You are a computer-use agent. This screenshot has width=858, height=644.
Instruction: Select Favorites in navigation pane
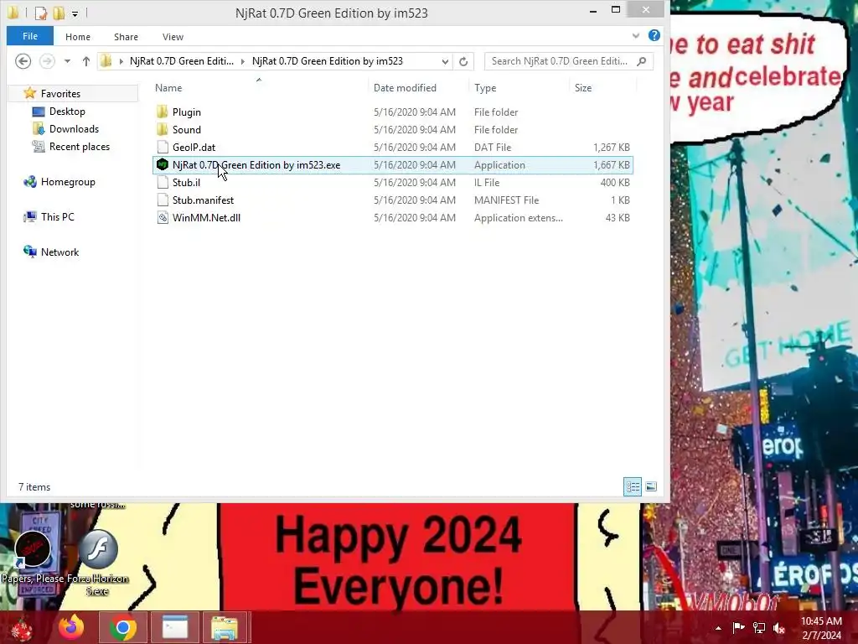point(60,94)
